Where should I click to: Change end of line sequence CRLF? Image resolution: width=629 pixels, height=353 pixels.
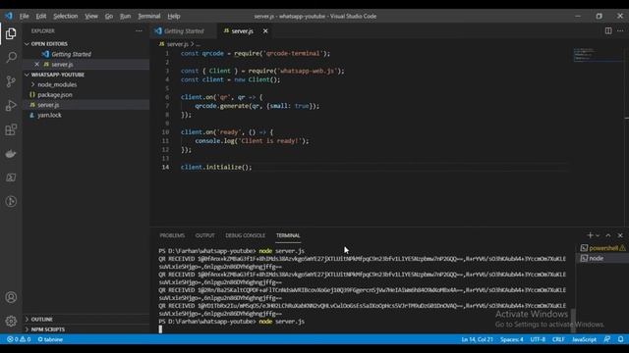click(x=558, y=339)
